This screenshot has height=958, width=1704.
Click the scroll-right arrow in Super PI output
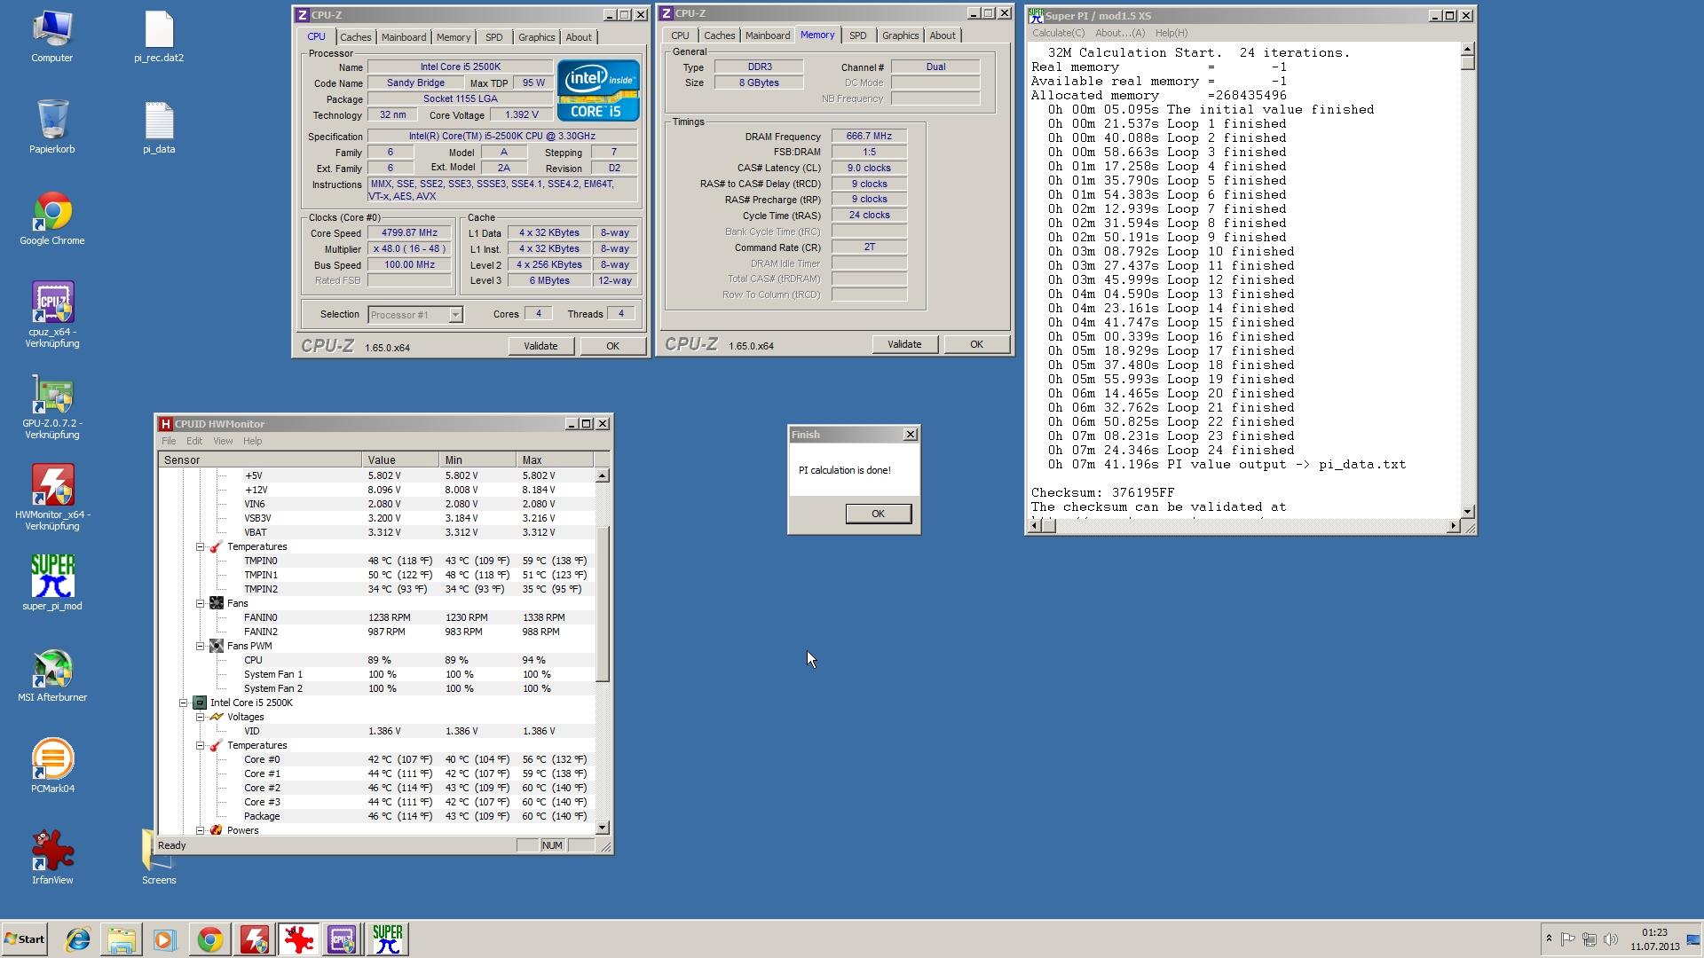[x=1453, y=526]
